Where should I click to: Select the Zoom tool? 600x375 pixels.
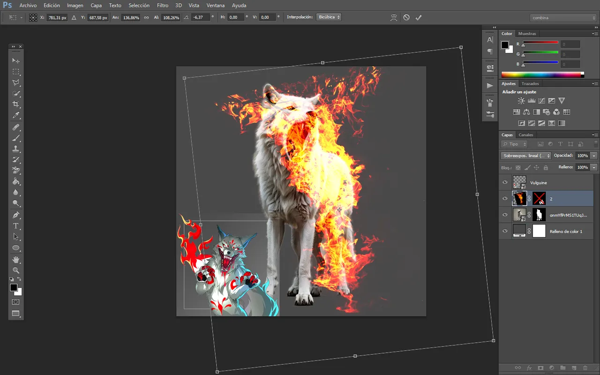pos(16,270)
